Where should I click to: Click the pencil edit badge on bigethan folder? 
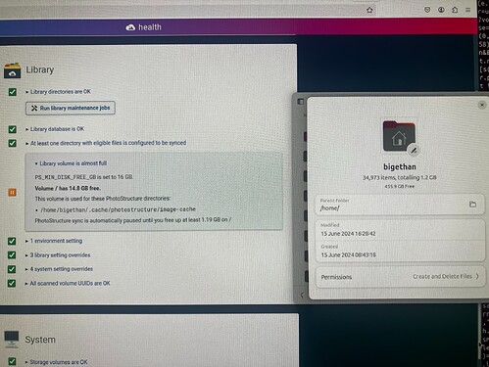414,150
